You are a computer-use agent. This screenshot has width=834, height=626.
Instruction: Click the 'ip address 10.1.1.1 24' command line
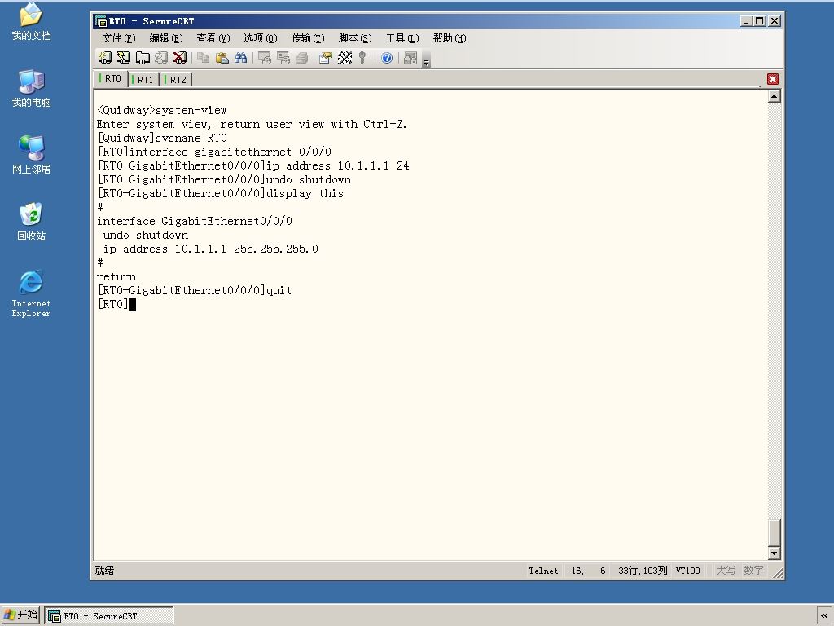[253, 165]
